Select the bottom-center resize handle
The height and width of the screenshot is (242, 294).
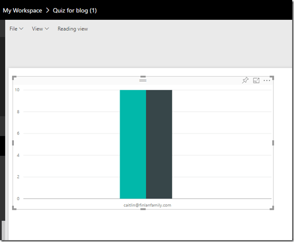coord(143,209)
